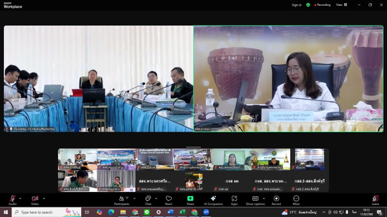Open the View layout menu
Screen dimensions: 387x217
[342, 5]
